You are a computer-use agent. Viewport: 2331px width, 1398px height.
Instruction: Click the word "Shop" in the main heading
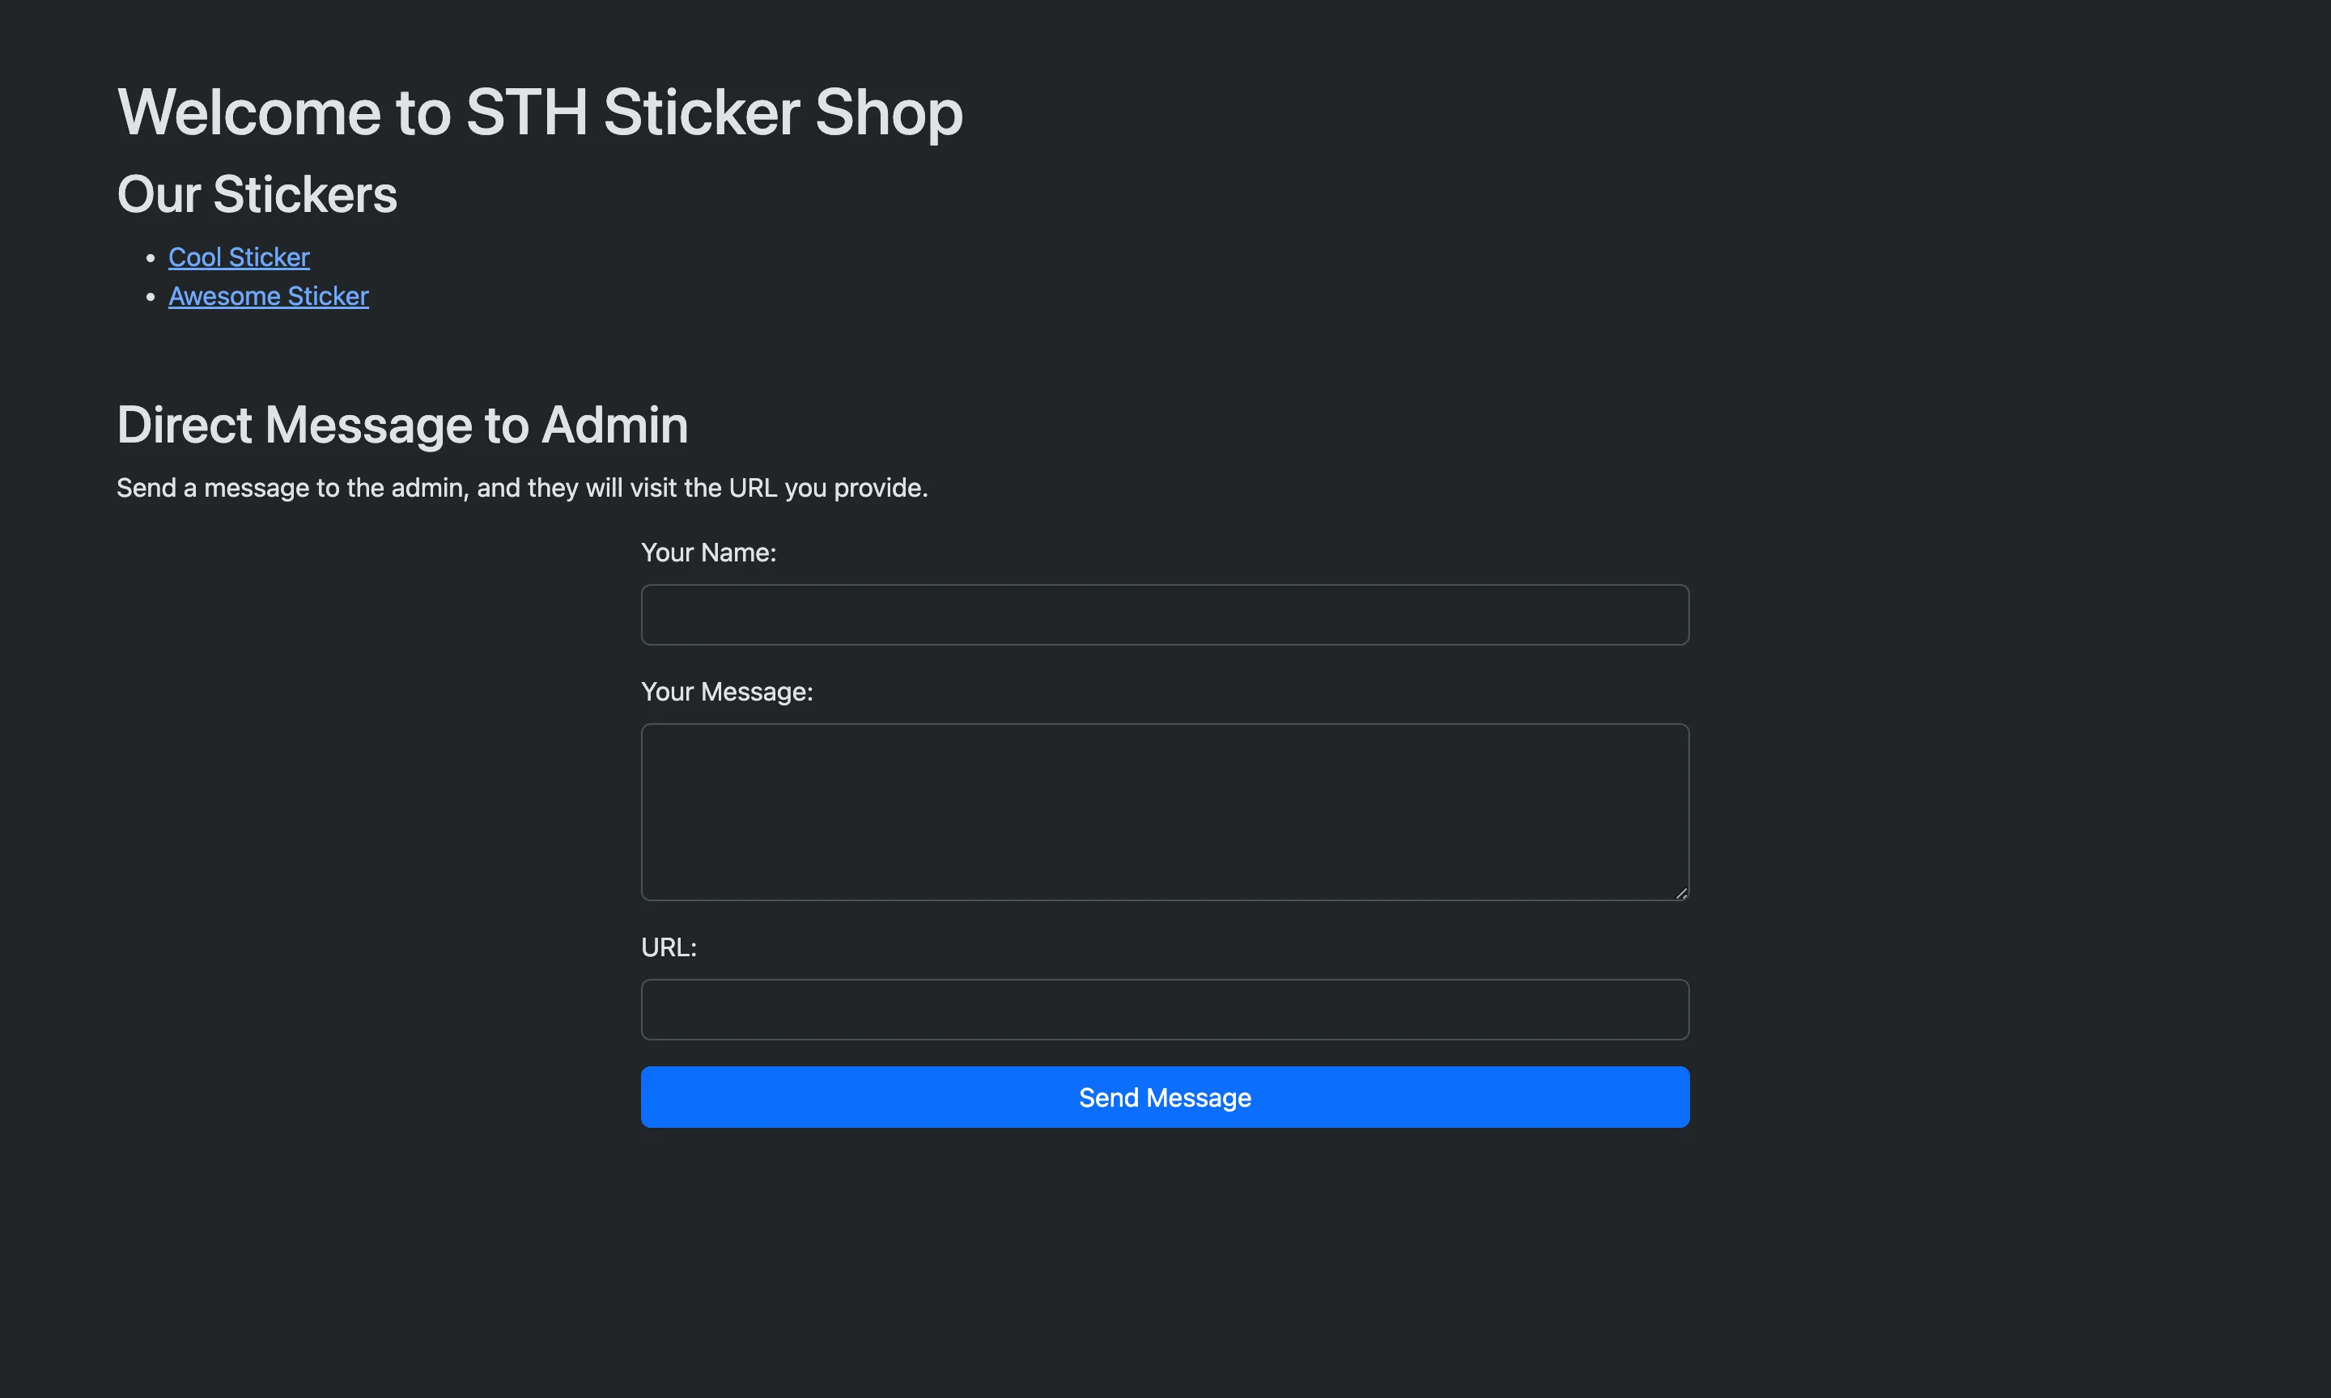tap(889, 112)
